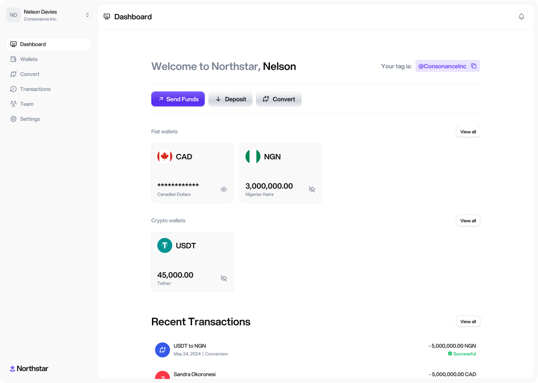Go to Team page in sidebar
Viewport: 538px width, 383px height.
27,104
